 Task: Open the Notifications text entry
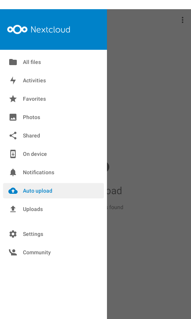click(x=39, y=172)
